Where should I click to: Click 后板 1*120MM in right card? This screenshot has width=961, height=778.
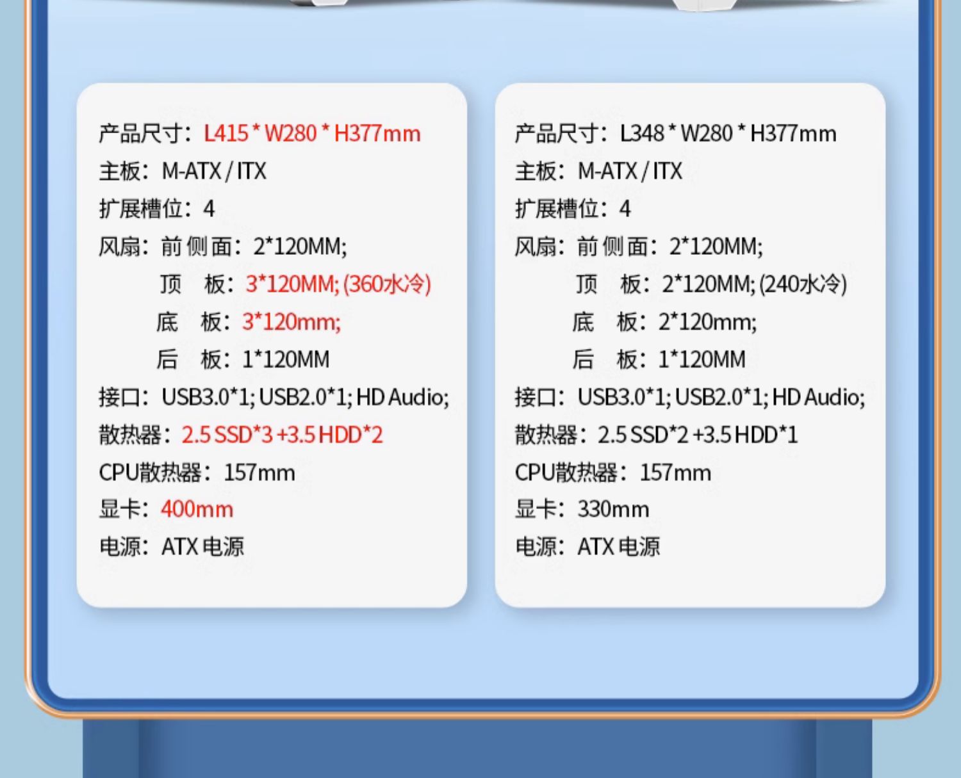coord(659,360)
